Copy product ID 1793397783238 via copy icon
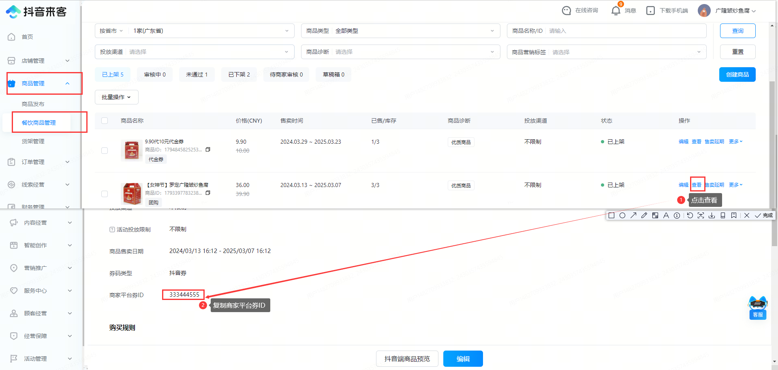 click(208, 193)
